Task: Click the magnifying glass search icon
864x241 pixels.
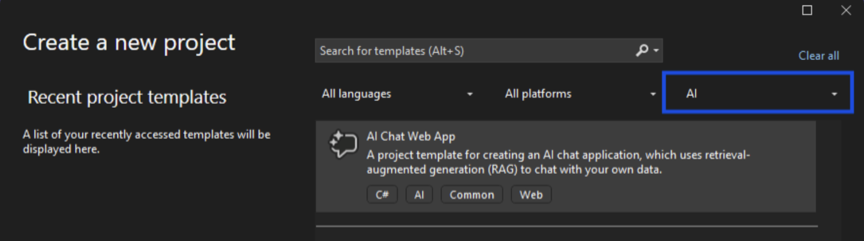Action: click(642, 51)
